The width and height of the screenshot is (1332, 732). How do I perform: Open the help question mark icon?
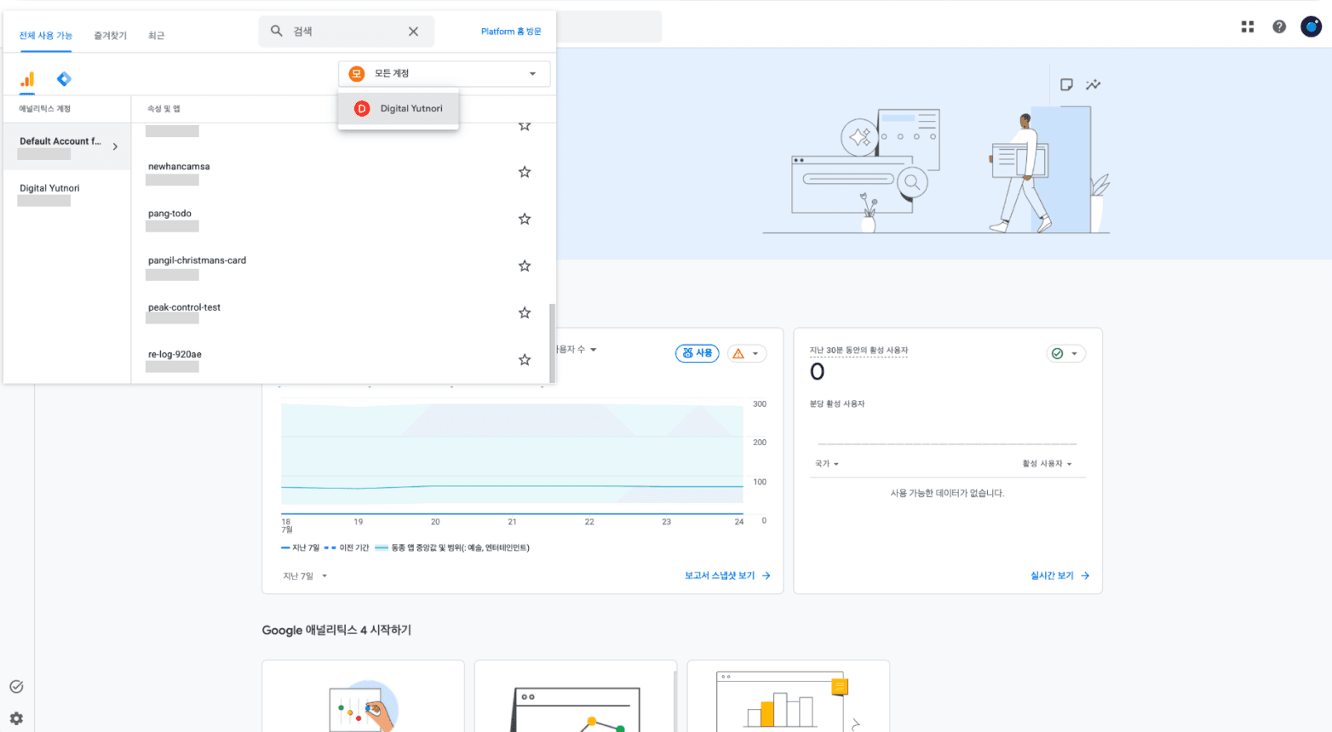1279,27
